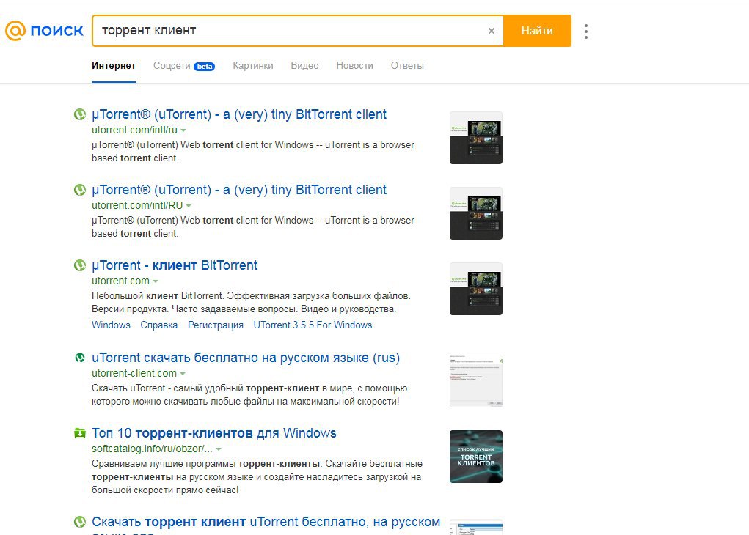The width and height of the screenshot is (749, 535).
Task: Switch to the Соцсети beta tab
Action: tap(184, 66)
